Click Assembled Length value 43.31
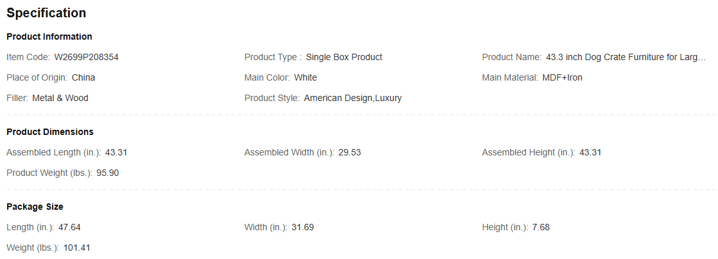 tap(116, 152)
